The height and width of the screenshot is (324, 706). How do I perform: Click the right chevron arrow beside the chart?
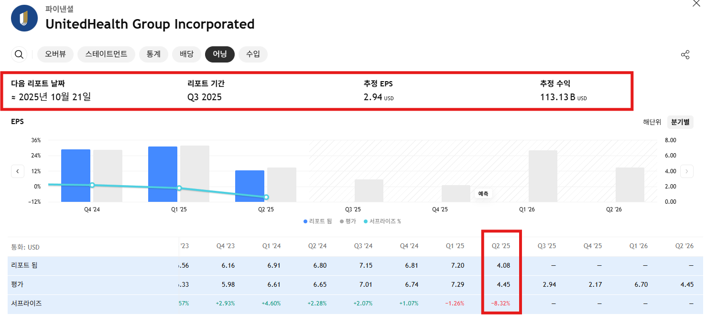tap(687, 171)
